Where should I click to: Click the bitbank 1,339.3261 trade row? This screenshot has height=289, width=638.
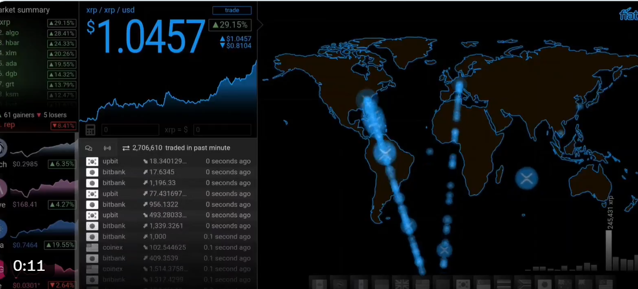pyautogui.click(x=168, y=226)
